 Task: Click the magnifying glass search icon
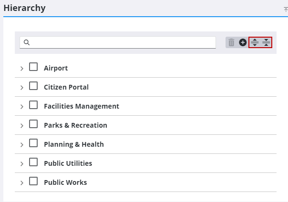(x=27, y=42)
